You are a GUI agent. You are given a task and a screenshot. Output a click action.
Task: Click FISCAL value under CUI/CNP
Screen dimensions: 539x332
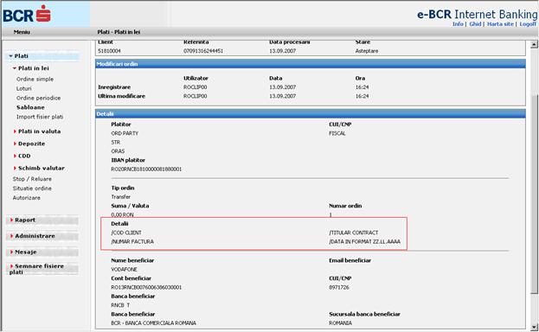(x=337, y=133)
